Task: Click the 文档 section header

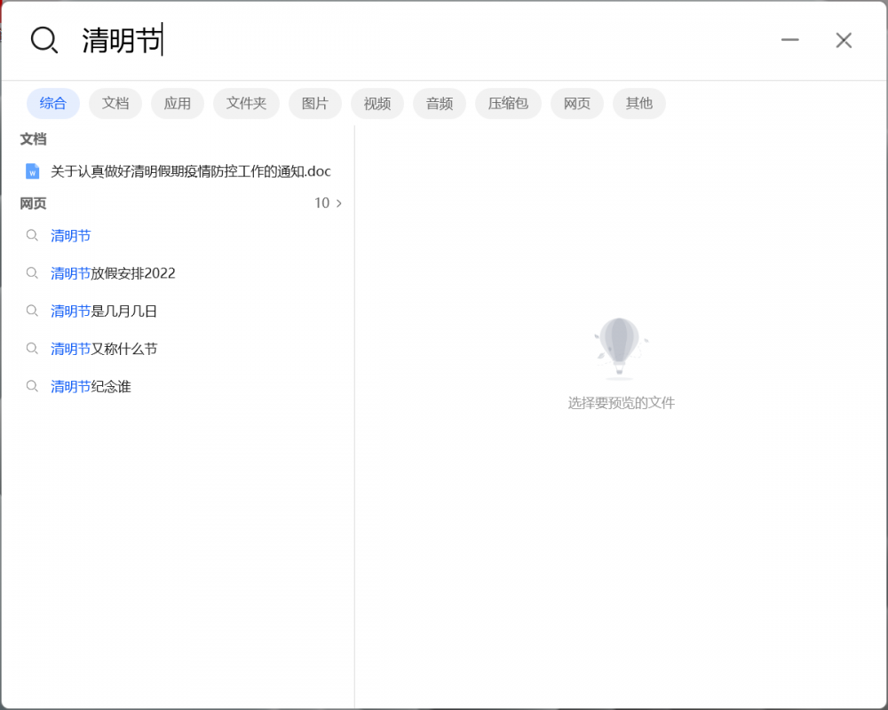Action: [34, 139]
